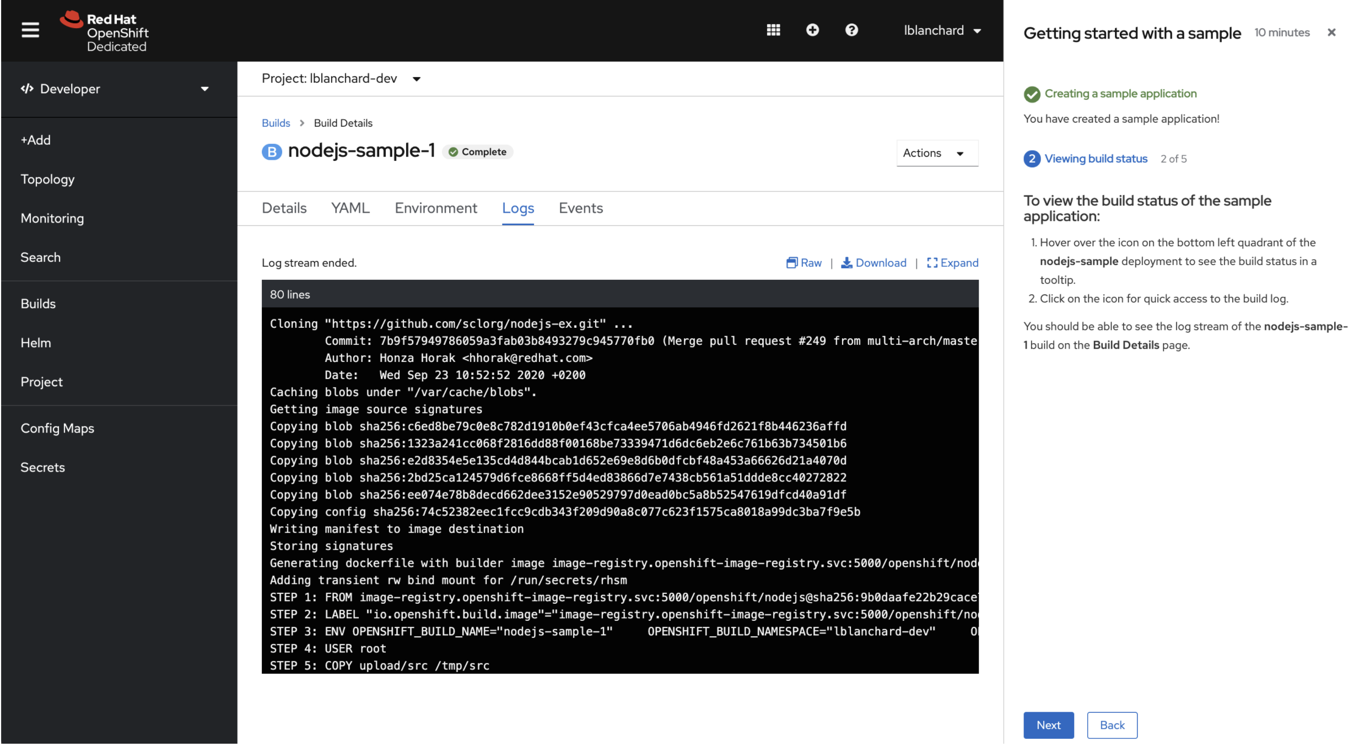
Task: Click 'STEP 5: COPY upload/src' log line
Action: point(380,665)
